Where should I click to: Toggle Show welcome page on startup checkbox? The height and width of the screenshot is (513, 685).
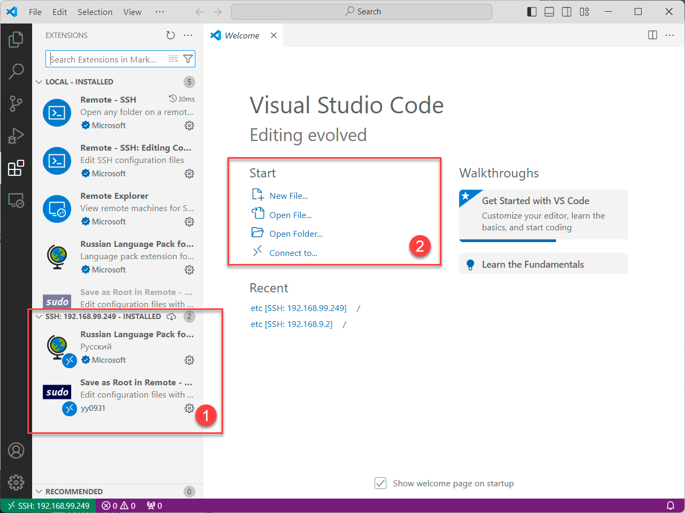point(380,483)
